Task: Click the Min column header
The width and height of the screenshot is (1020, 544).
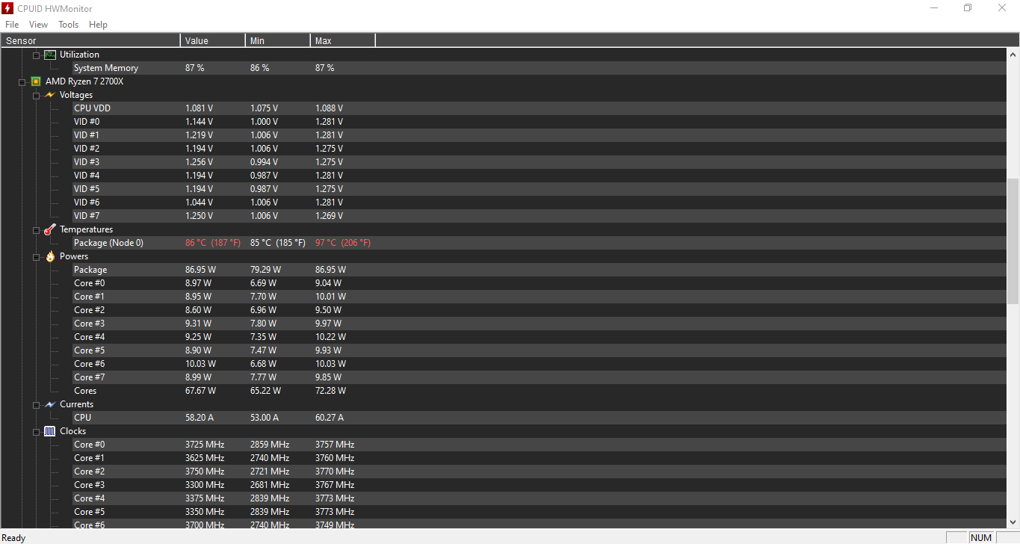Action: point(278,40)
